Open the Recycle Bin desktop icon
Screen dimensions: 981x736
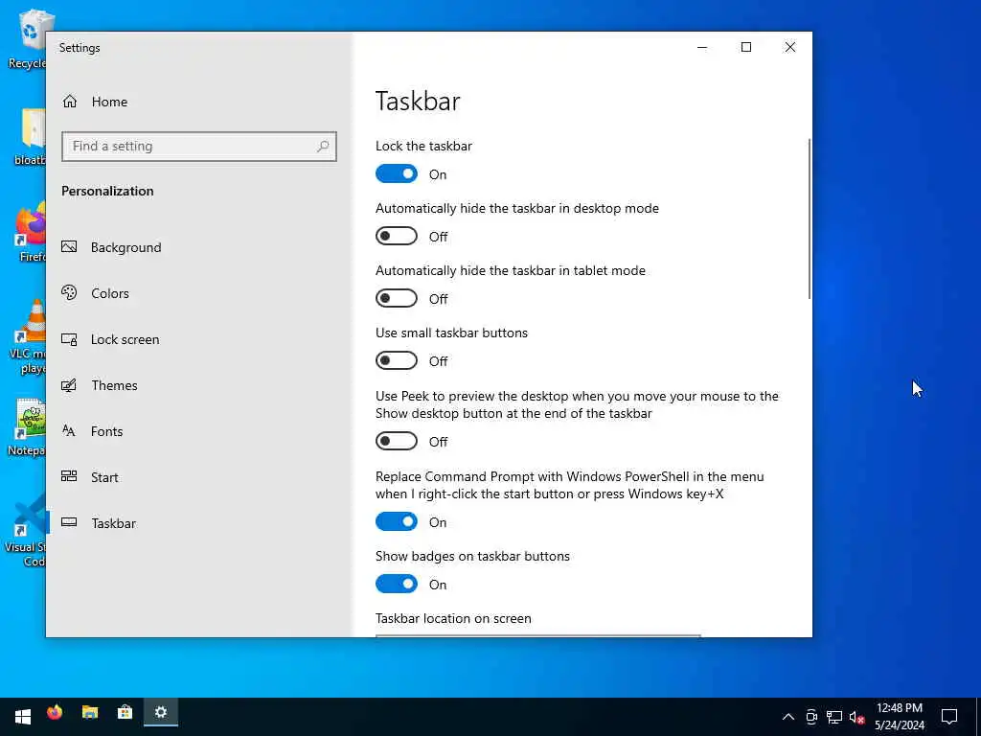click(28, 39)
